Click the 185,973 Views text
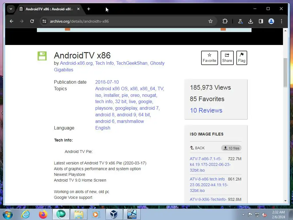This screenshot has height=220, width=293. coord(210,88)
